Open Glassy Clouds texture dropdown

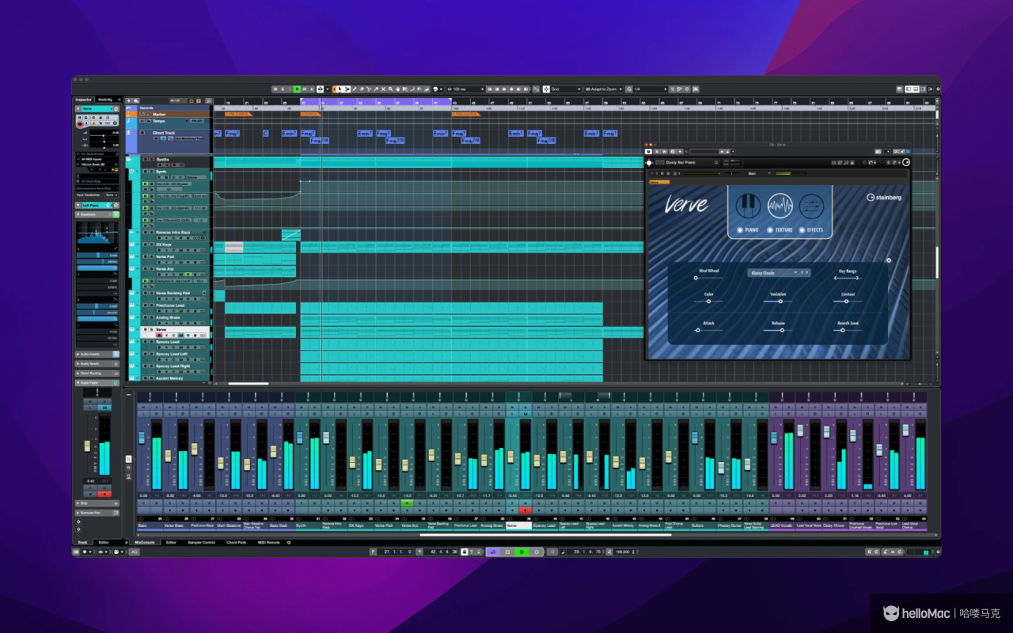[x=779, y=273]
